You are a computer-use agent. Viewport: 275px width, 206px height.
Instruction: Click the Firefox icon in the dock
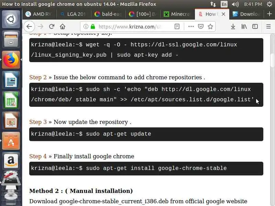click(11, 60)
